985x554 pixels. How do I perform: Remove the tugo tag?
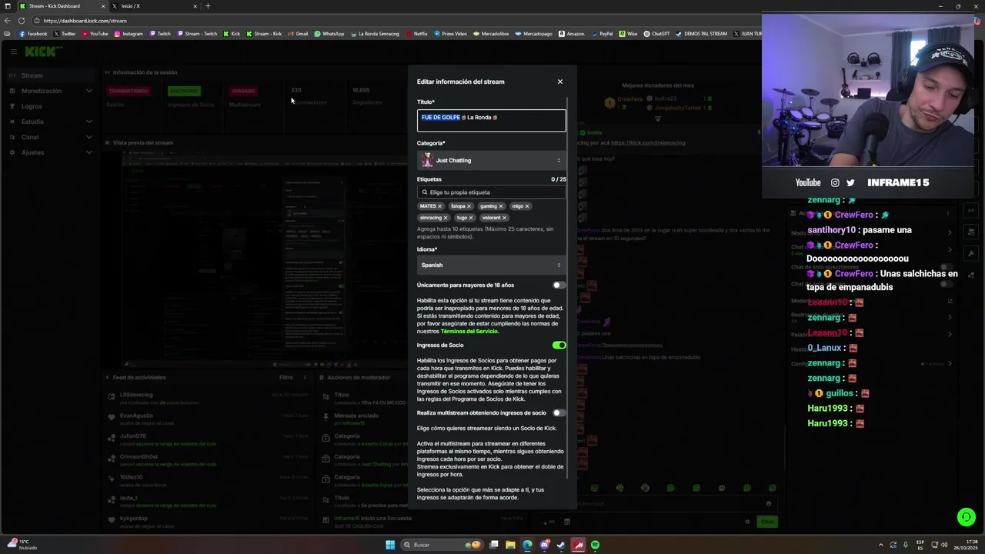pos(470,218)
